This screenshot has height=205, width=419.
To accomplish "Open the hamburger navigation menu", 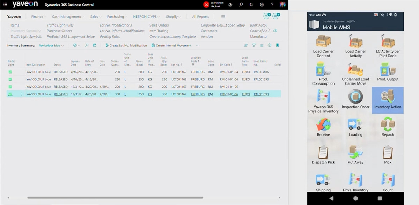I will point(223,17).
